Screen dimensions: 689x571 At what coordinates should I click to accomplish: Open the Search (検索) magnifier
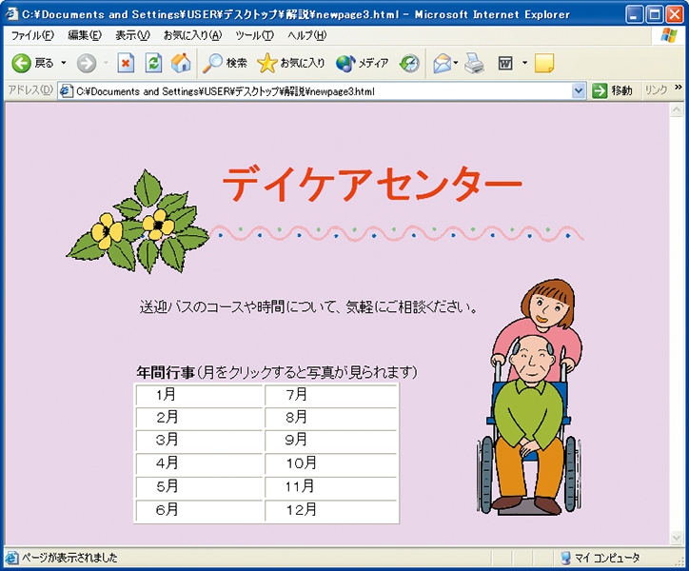(x=225, y=63)
